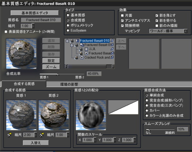Click the pencil icon on Cracked Rock and row
The image size is (192, 152).
click(x=112, y=57)
